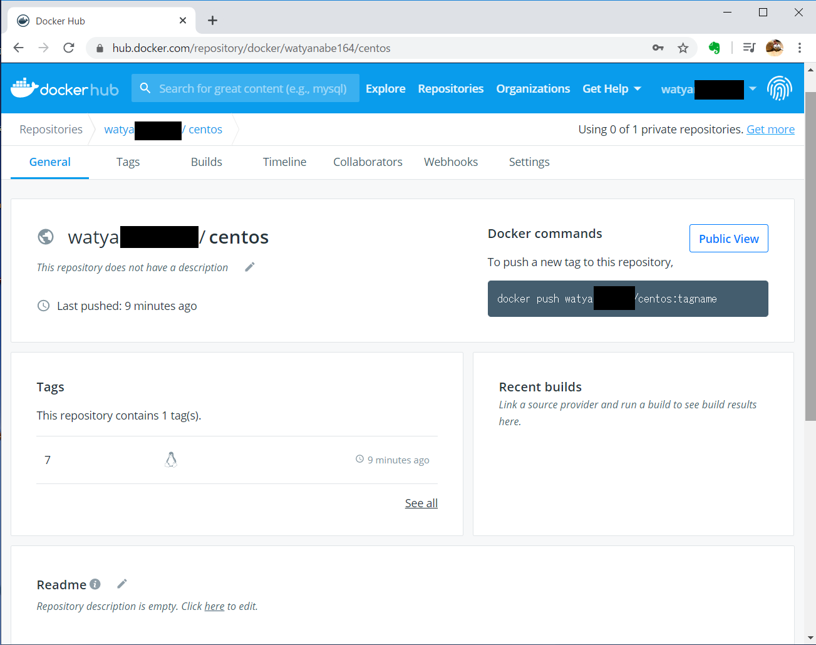Image resolution: width=816 pixels, height=645 pixels.
Task: Click the Docker Hub whale logo
Action: pyautogui.click(x=65, y=88)
